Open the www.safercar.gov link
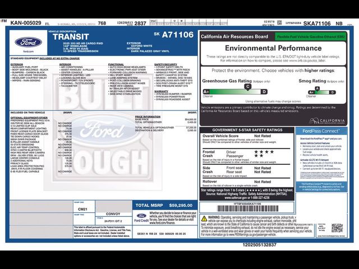 coord(236,198)
